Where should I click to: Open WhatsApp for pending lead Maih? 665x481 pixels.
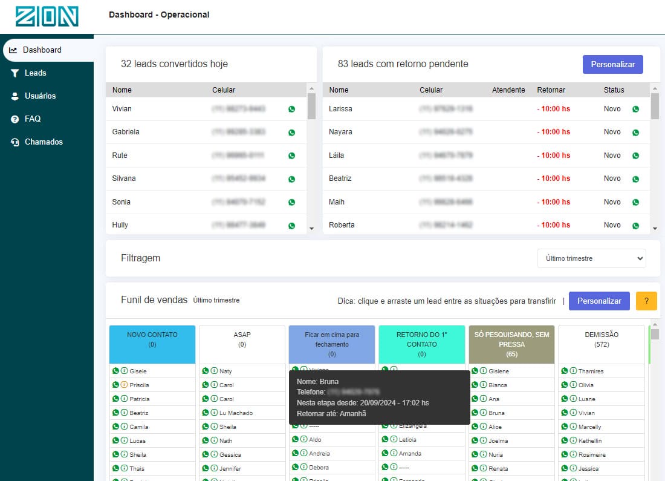636,203
